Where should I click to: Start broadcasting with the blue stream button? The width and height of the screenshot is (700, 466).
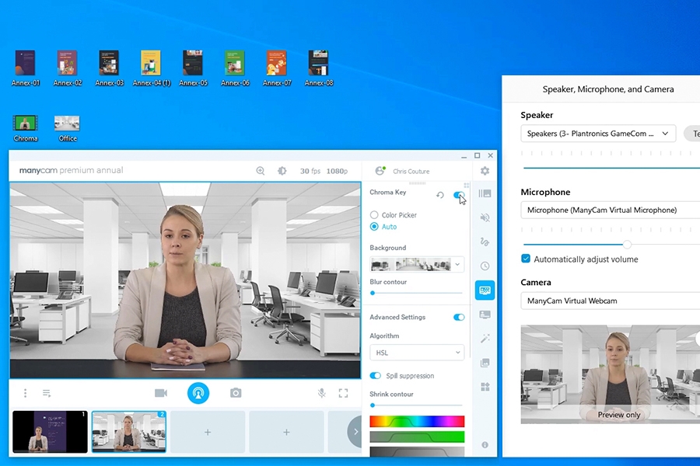198,393
